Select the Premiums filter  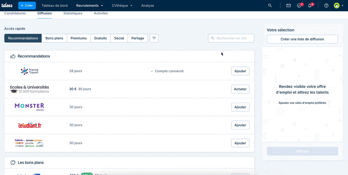pyautogui.click(x=79, y=38)
